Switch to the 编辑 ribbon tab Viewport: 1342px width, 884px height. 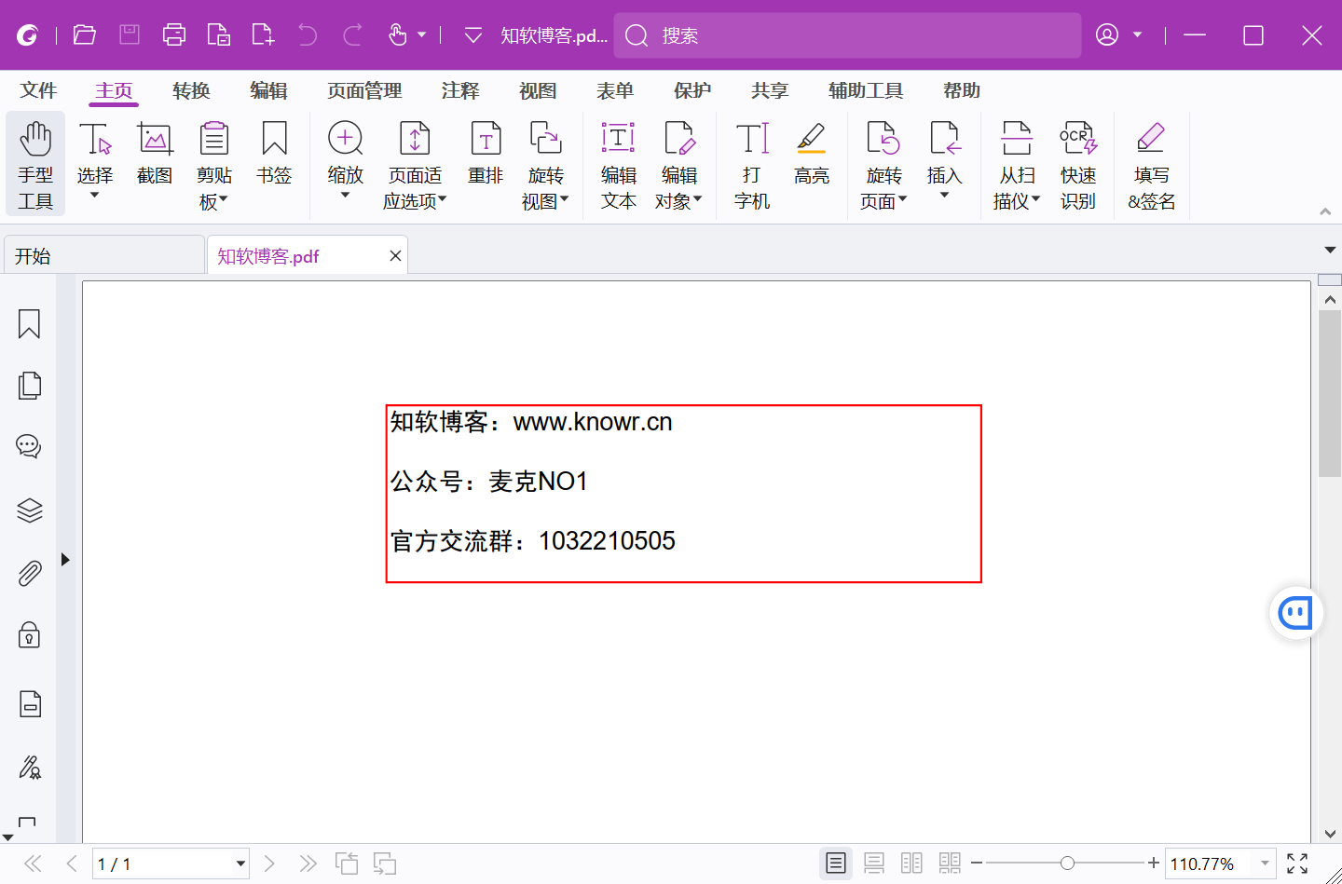tap(268, 90)
